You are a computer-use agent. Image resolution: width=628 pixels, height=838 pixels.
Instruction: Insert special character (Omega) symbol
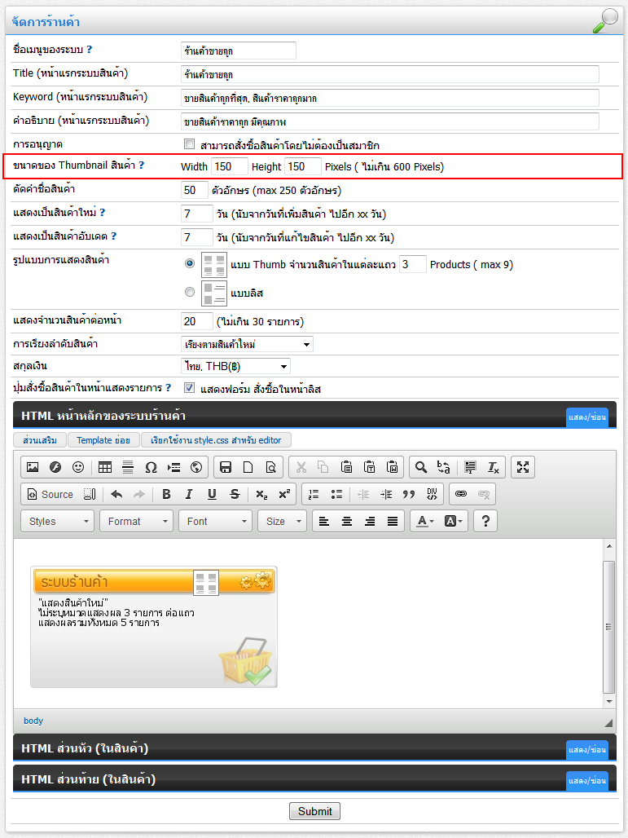[151, 467]
